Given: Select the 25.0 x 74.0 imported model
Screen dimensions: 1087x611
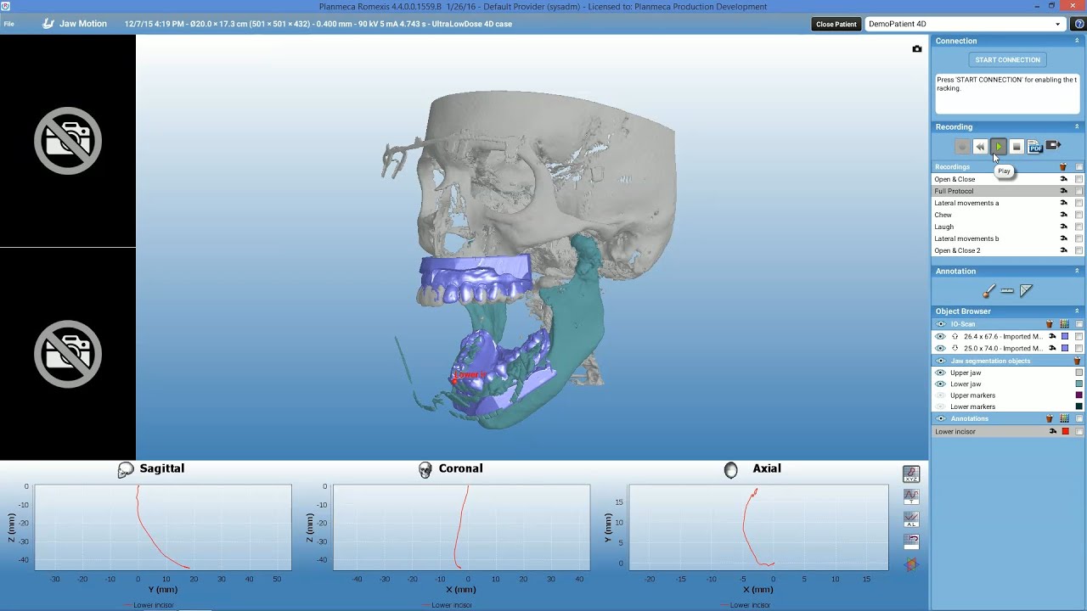Looking at the screenshot, I should coord(1002,348).
